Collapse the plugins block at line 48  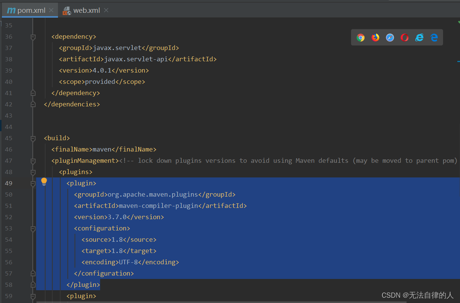tap(33, 172)
